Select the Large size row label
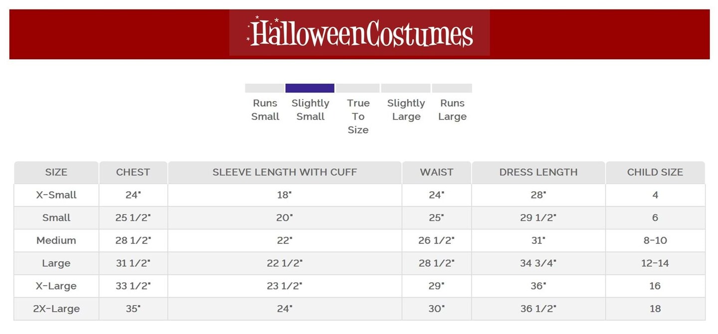 56,263
